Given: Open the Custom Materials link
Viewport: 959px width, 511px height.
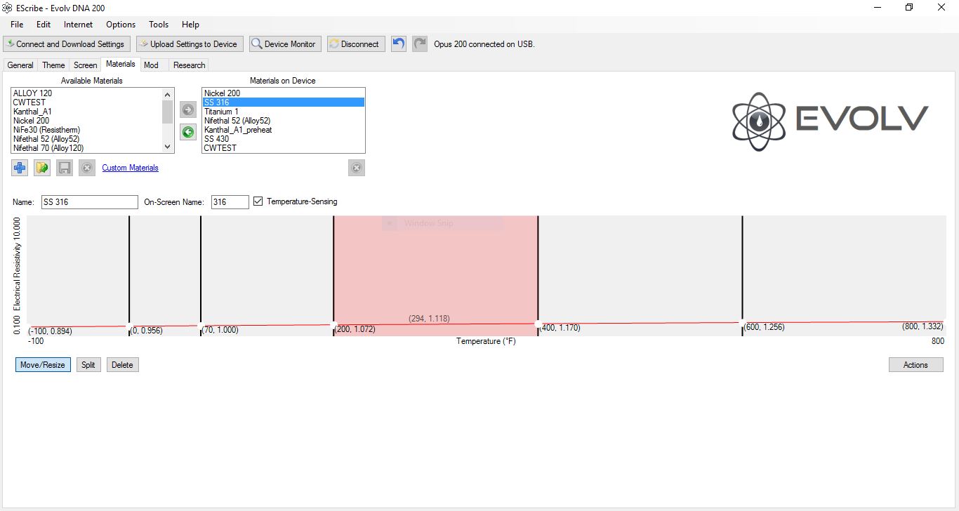Looking at the screenshot, I should (130, 168).
